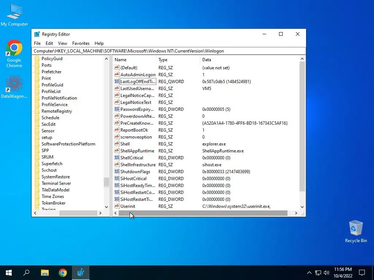This screenshot has width=374, height=280.
Task: Open the Favorites menu
Action: [x=81, y=43]
